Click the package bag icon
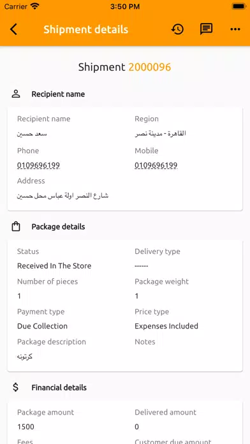The width and height of the screenshot is (250, 444). pos(16,226)
